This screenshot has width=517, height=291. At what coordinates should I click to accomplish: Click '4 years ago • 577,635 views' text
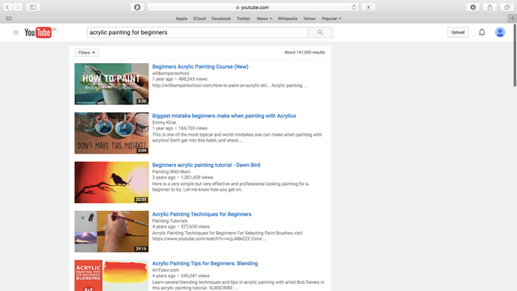(x=181, y=226)
